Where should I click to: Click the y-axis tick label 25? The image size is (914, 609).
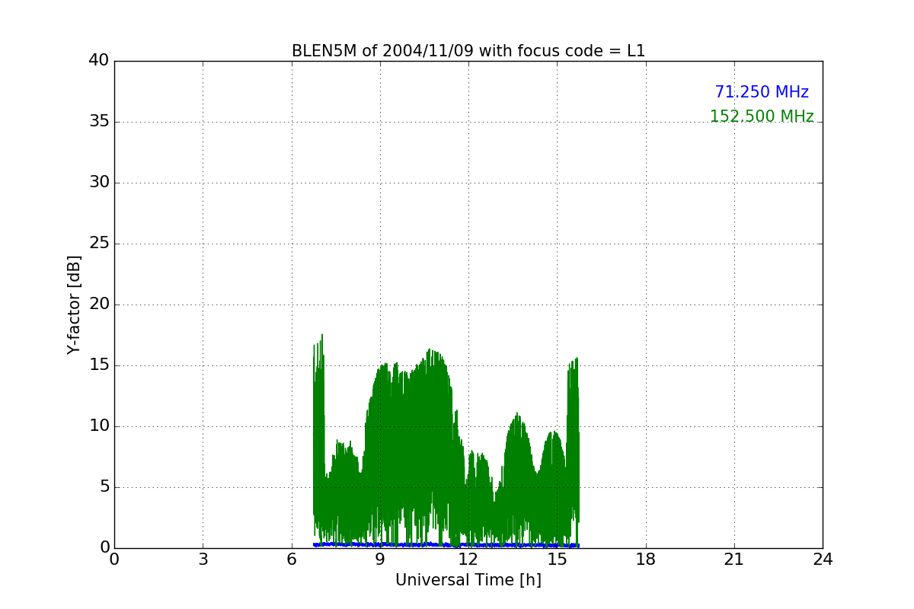pyautogui.click(x=98, y=244)
